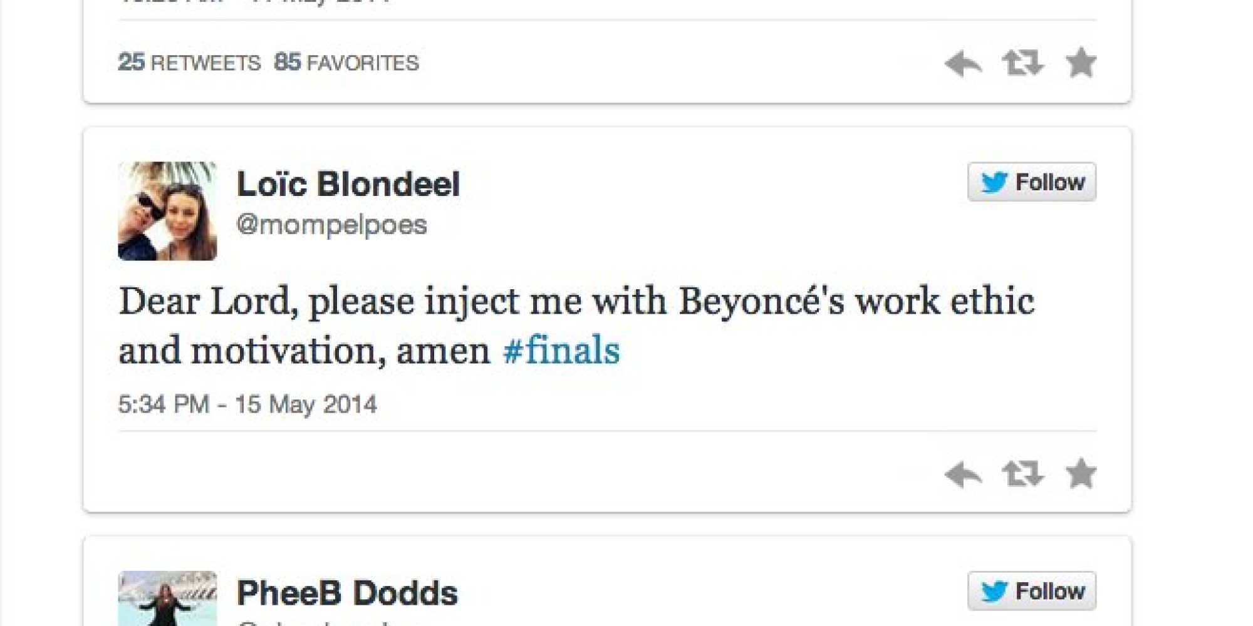
Task: View the 85 Favorites list
Action: [x=346, y=63]
